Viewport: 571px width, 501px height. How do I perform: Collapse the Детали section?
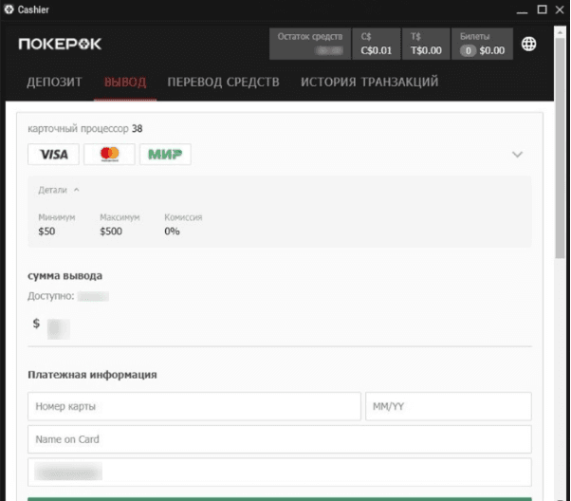click(59, 190)
